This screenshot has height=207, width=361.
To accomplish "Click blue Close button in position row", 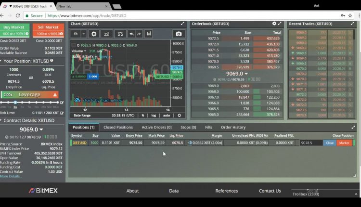I will click(329, 143).
